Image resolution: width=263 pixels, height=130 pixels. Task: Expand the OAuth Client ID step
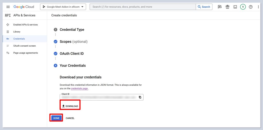(71, 54)
